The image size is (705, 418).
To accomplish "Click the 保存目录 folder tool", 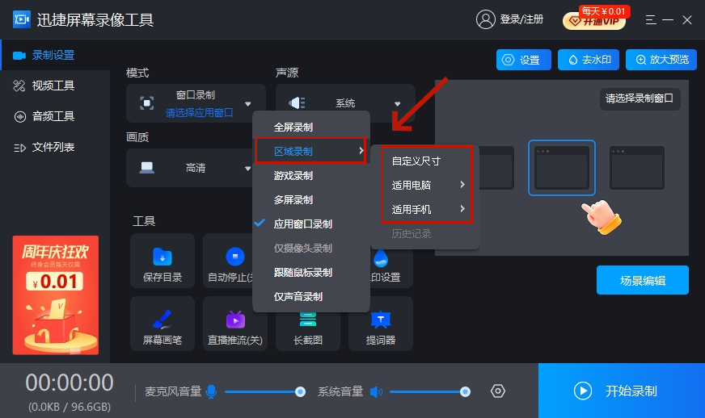I will pos(163,261).
